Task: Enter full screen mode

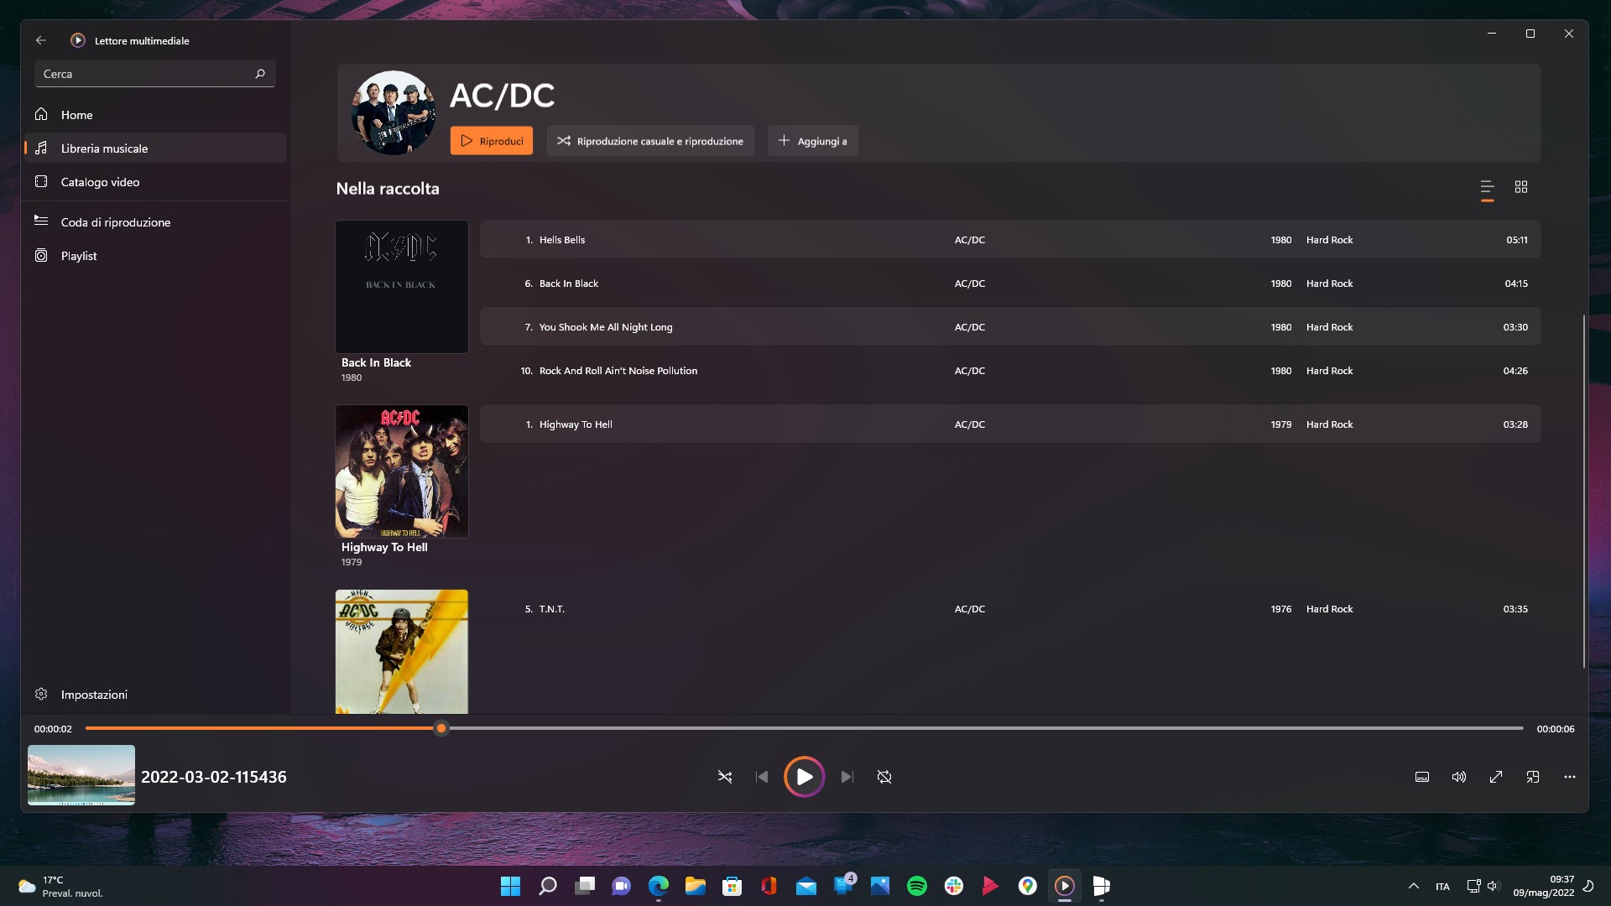Action: pyautogui.click(x=1496, y=777)
